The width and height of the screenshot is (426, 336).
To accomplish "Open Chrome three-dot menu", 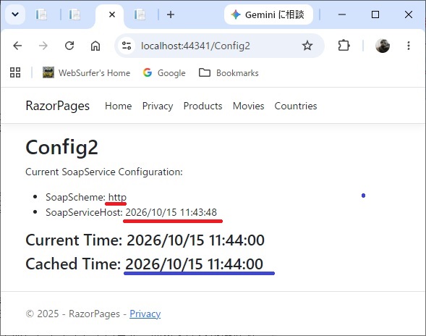I will (x=409, y=46).
